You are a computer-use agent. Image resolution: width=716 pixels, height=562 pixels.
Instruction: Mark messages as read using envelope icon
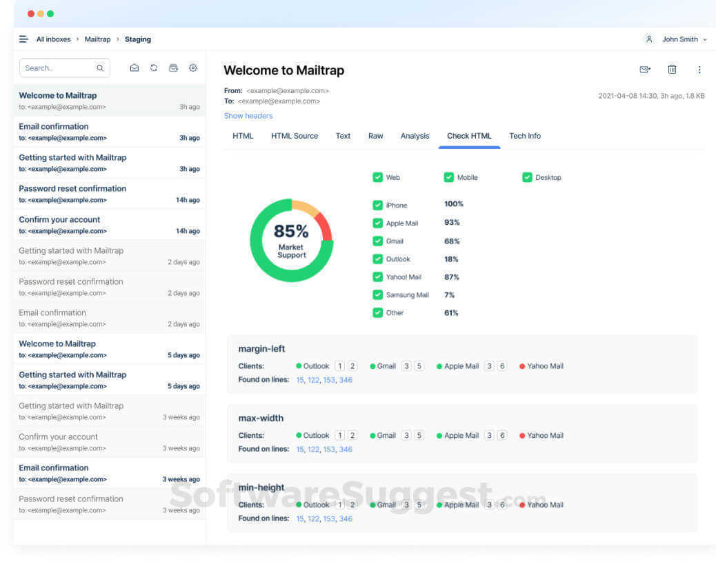[135, 68]
